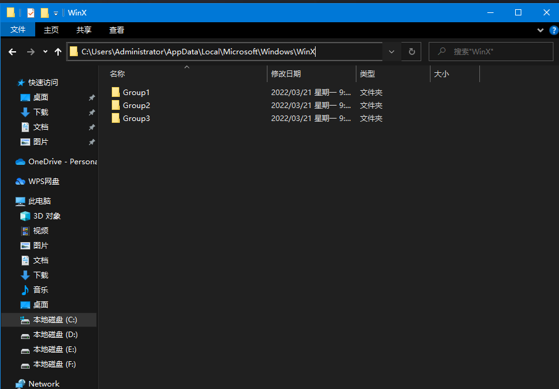Go back using the back arrow
Viewport: 559px width, 389px height.
[12, 51]
